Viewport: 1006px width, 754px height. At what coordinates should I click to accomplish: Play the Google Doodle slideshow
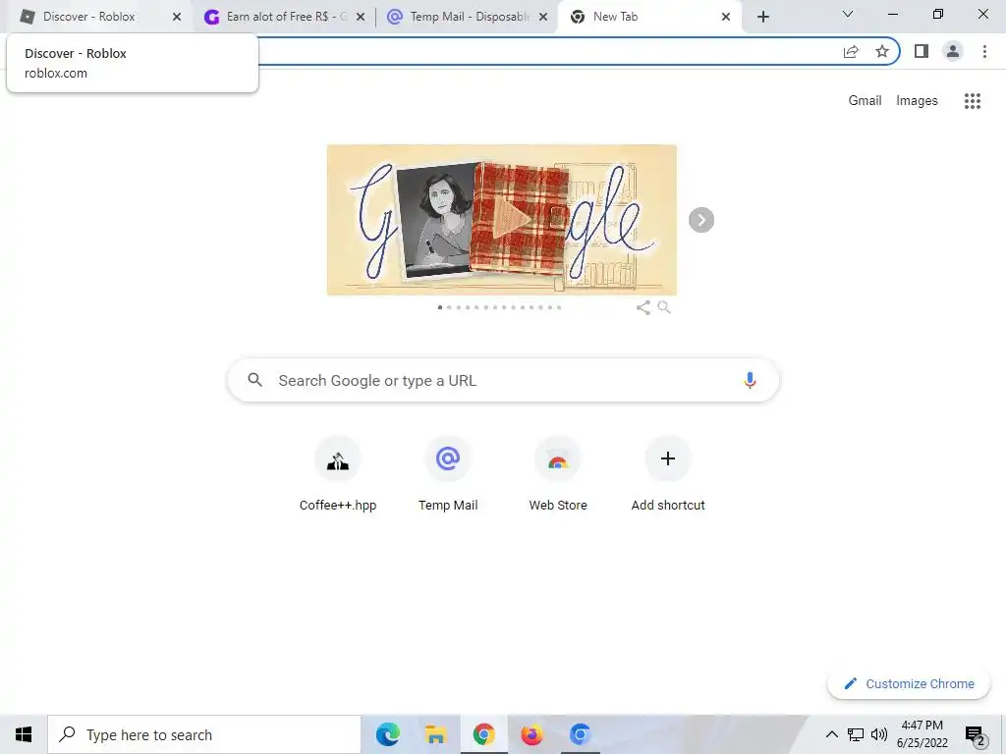click(x=513, y=219)
